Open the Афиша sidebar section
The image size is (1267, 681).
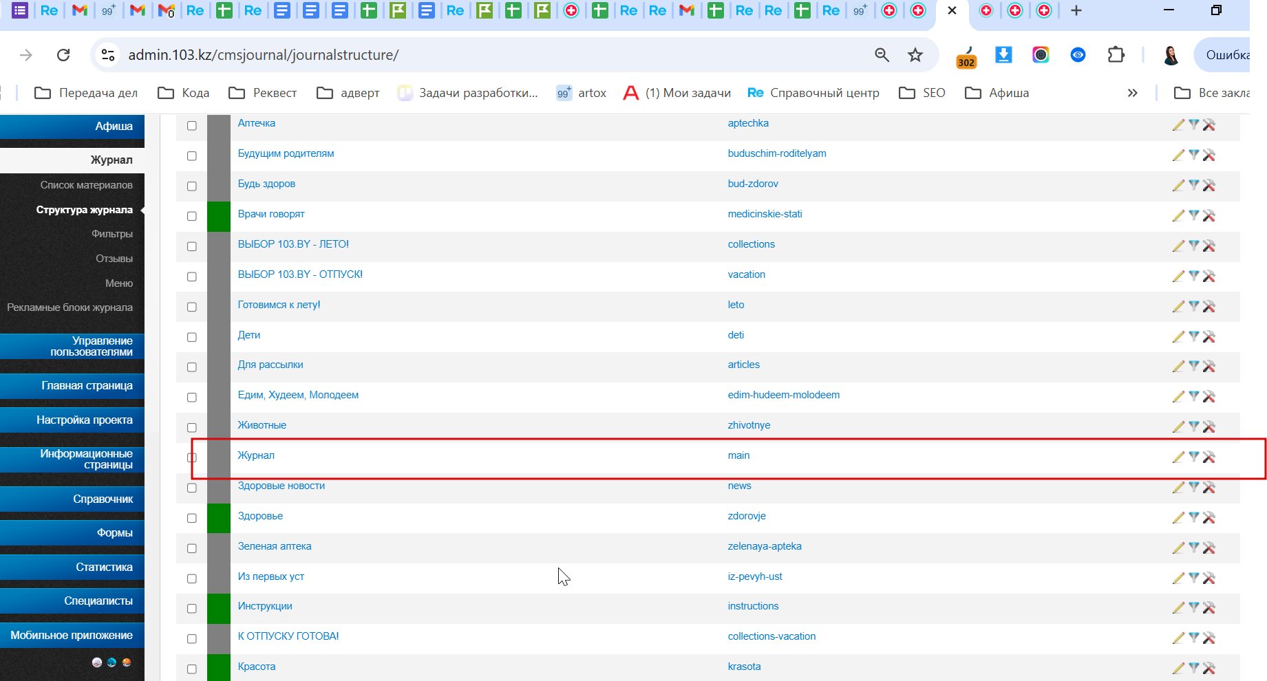[72, 127]
